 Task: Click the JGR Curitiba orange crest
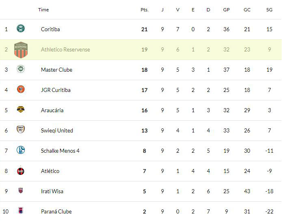point(21,89)
